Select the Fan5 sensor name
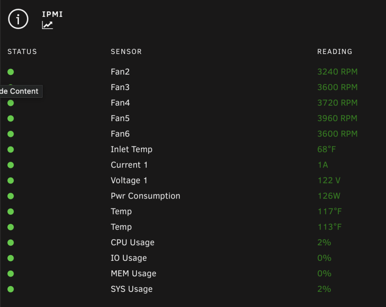The height and width of the screenshot is (307, 386). [x=120, y=118]
